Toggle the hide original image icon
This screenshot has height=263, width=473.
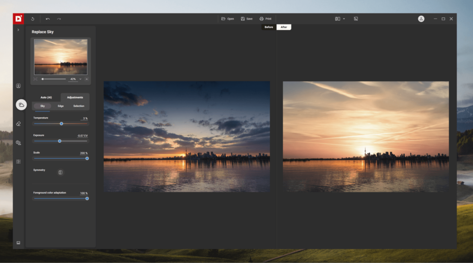[x=356, y=18]
